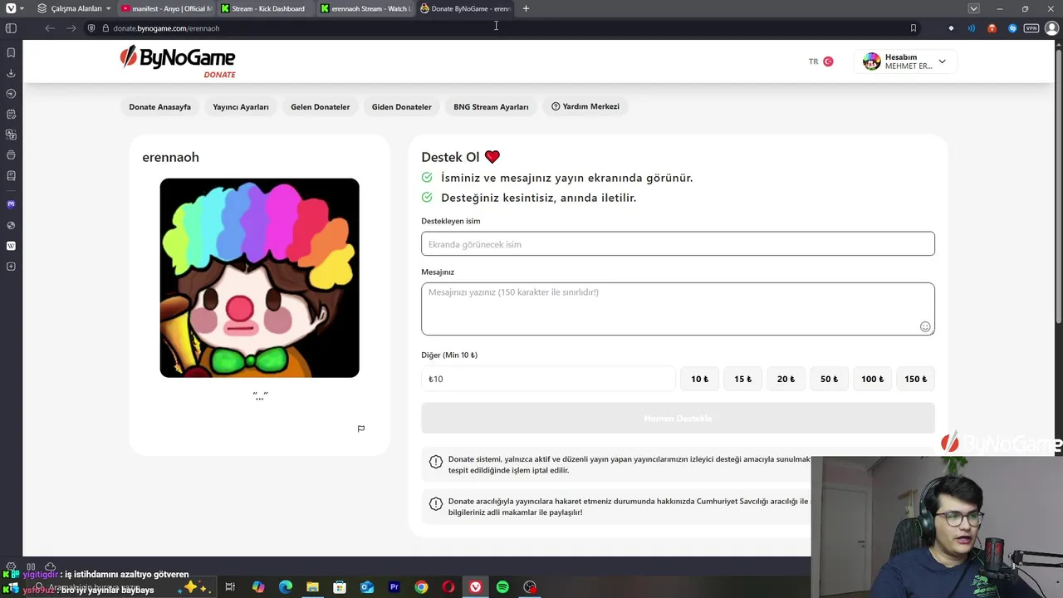Select the 10 ₺ donation amount
This screenshot has height=598, width=1063.
(x=699, y=379)
